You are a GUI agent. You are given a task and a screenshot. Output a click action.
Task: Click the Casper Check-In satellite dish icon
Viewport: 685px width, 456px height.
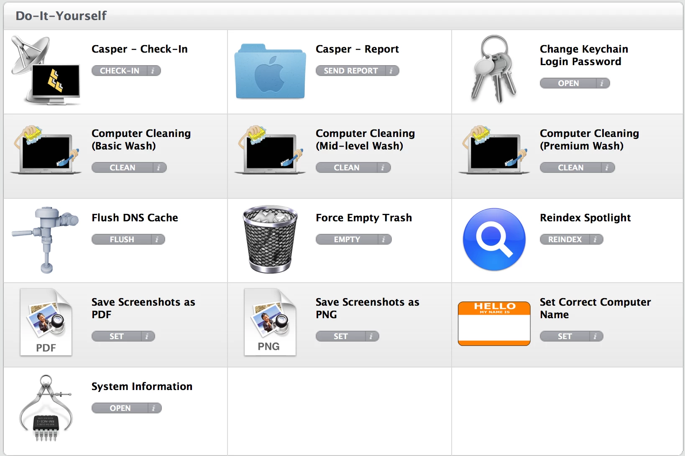46,70
